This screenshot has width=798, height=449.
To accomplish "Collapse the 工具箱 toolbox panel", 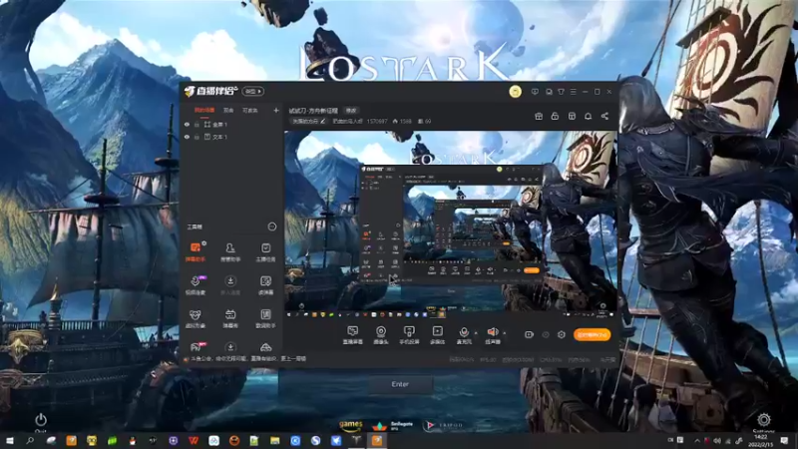I will (272, 226).
